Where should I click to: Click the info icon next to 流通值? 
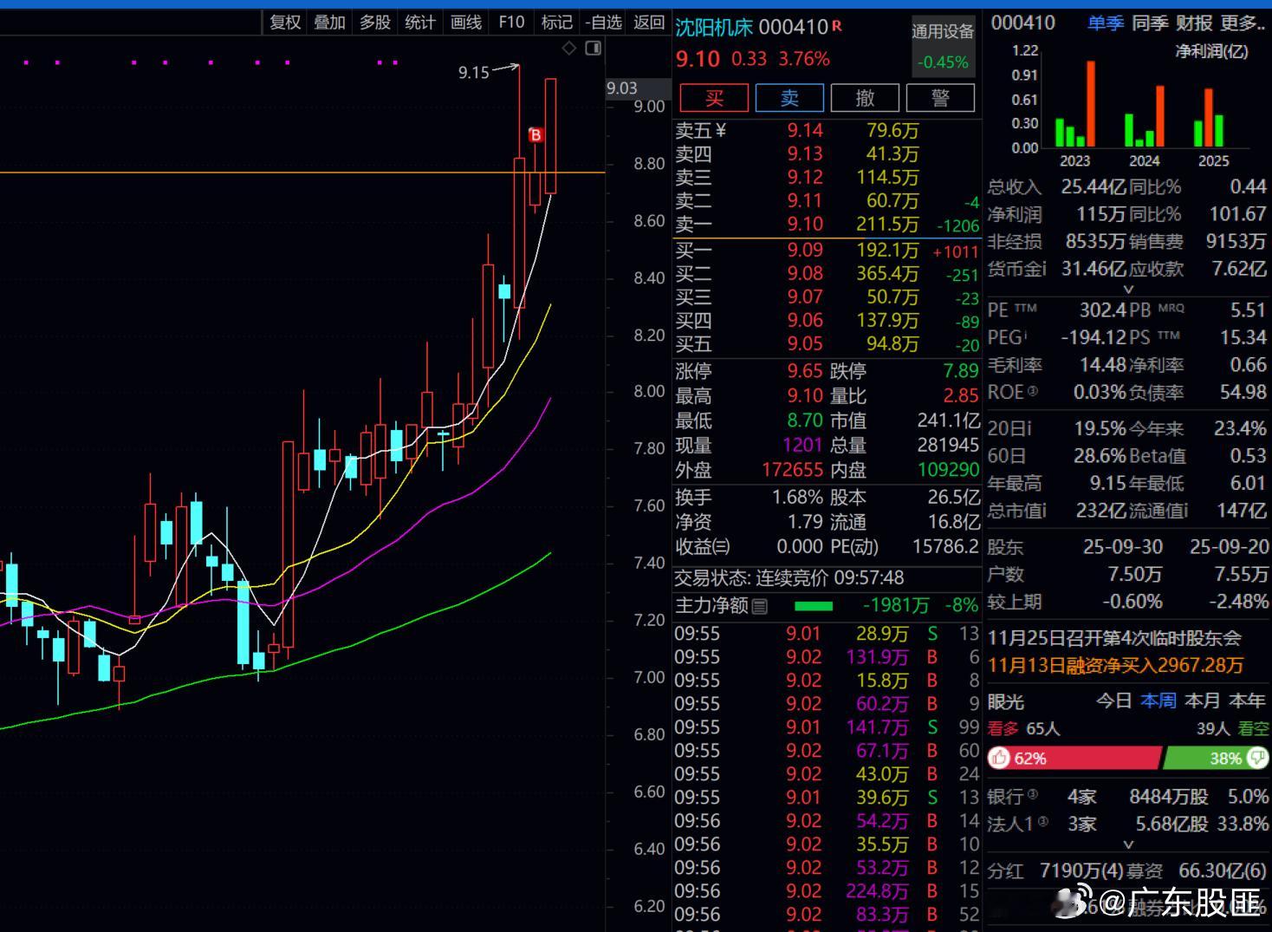coord(1185,511)
